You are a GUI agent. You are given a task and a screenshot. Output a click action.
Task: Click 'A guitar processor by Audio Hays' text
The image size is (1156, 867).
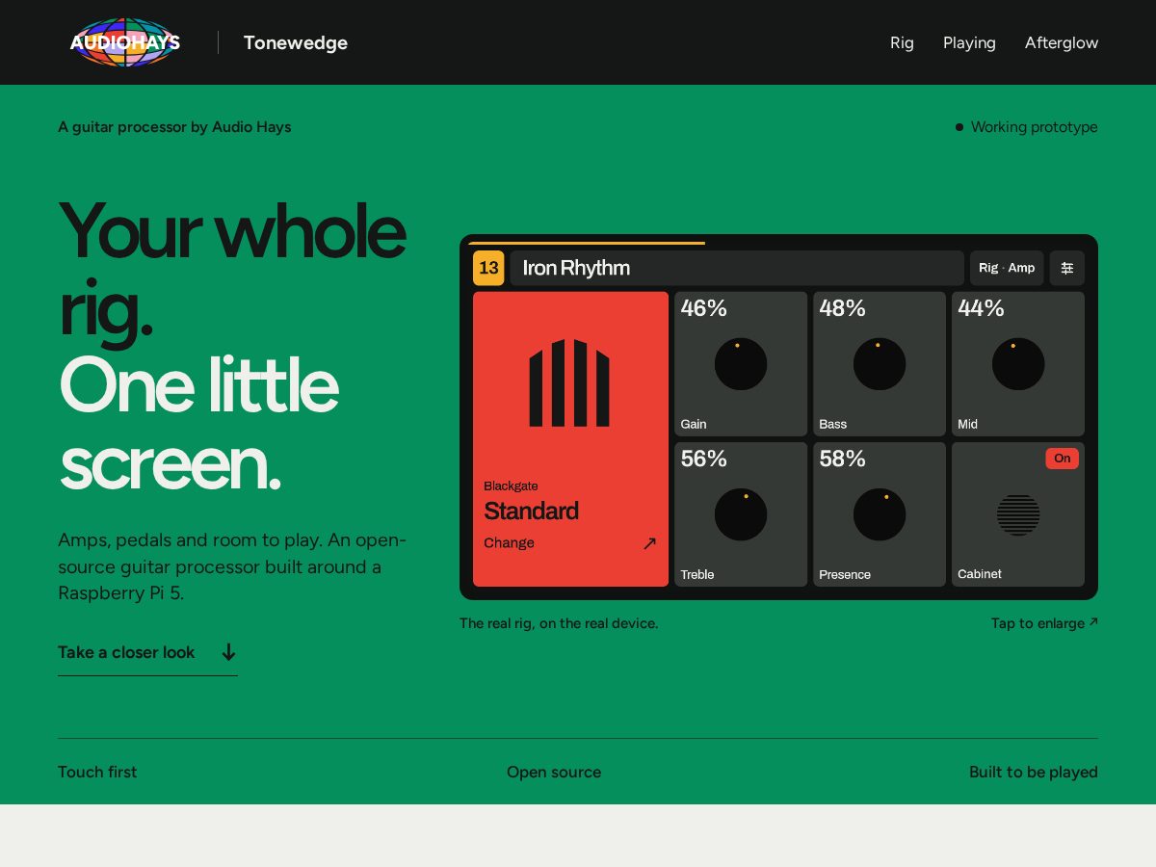[x=174, y=127]
